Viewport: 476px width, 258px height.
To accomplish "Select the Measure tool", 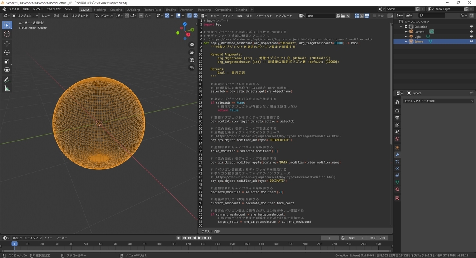I will (7, 89).
